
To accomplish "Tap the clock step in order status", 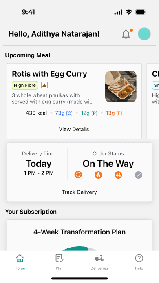I will (78, 175).
